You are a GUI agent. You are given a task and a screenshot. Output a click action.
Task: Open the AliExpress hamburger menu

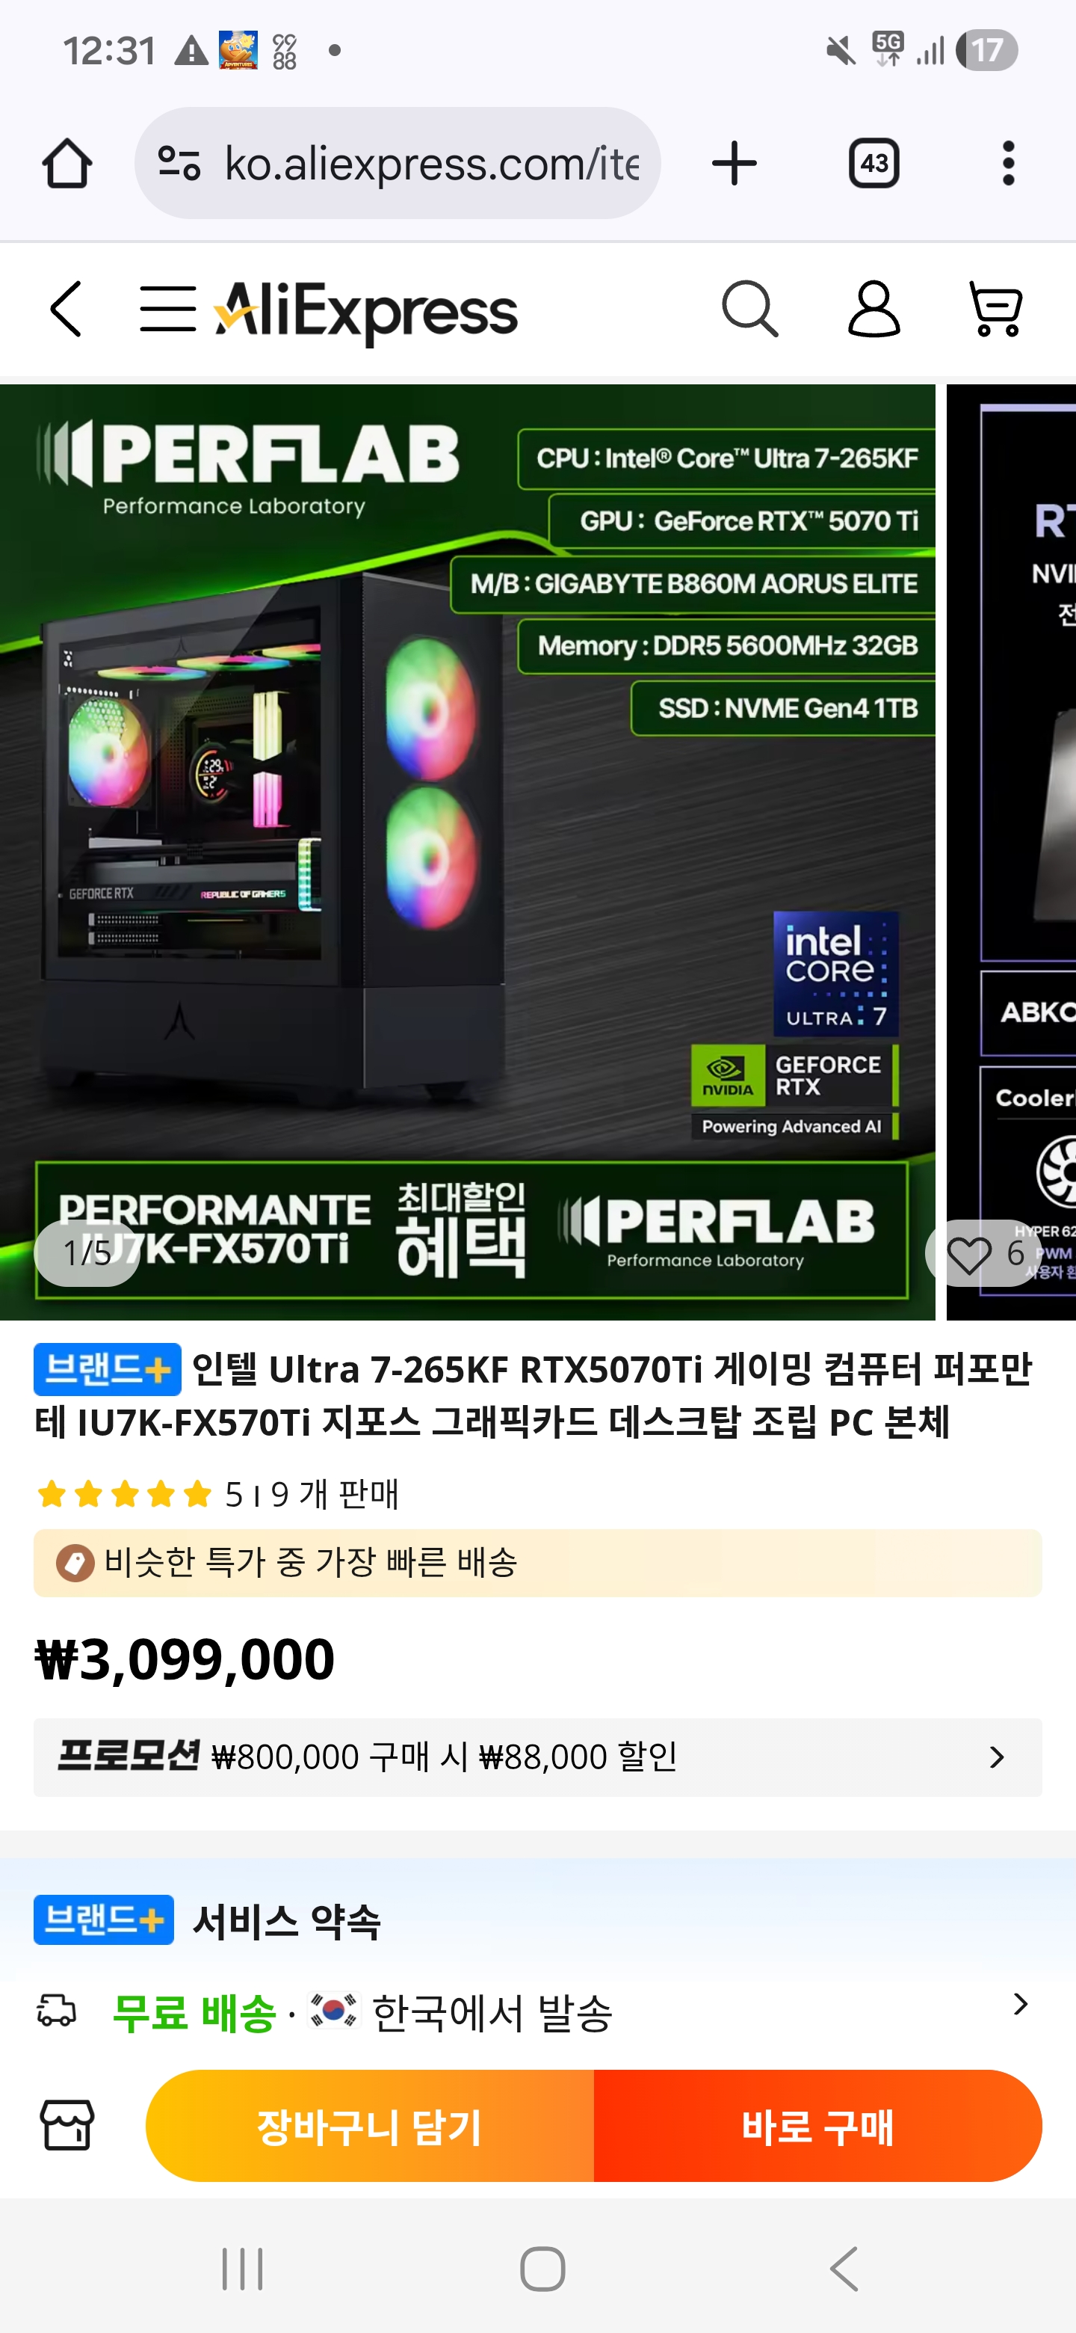pyautogui.click(x=168, y=310)
